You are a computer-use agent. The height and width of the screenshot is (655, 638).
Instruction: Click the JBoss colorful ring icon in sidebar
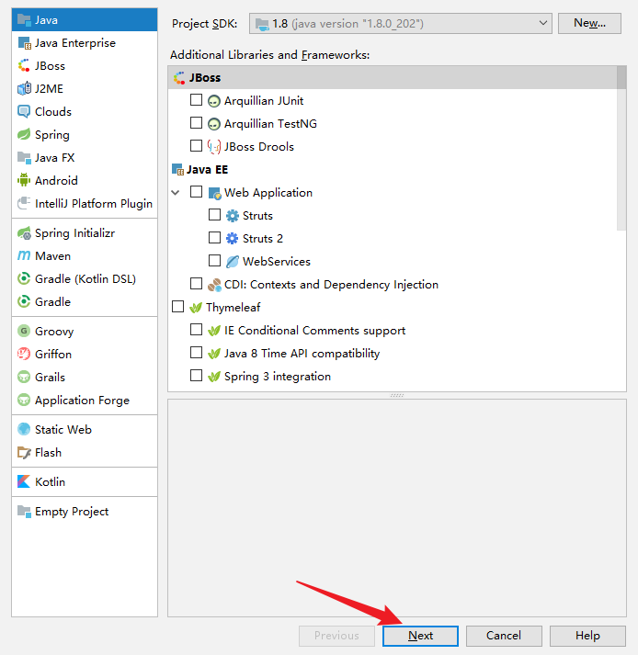(x=24, y=65)
